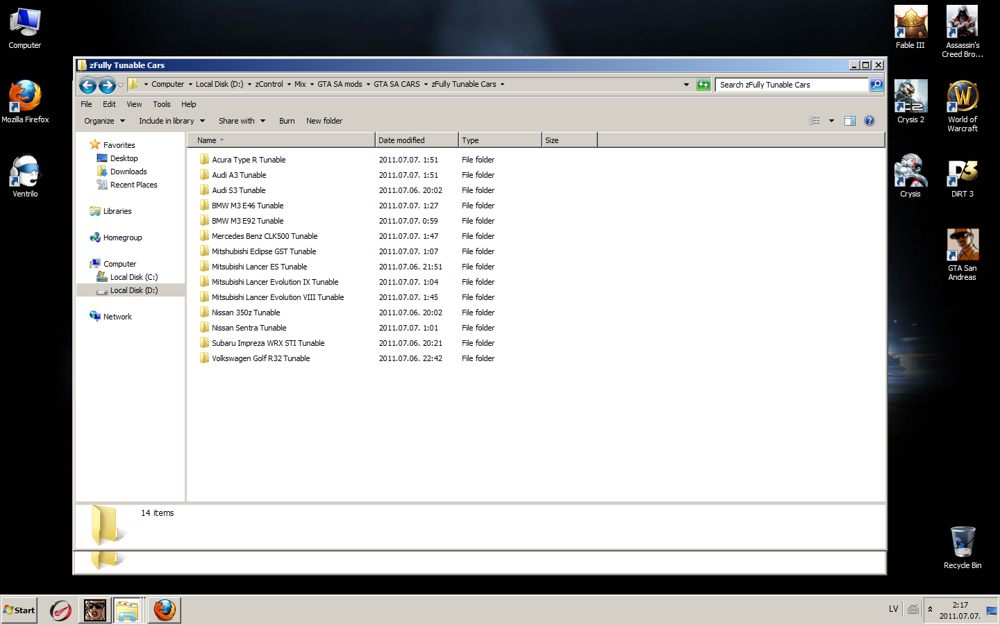Viewport: 1000px width, 625px height.
Task: Open the Include in library dropdown
Action: (172, 121)
